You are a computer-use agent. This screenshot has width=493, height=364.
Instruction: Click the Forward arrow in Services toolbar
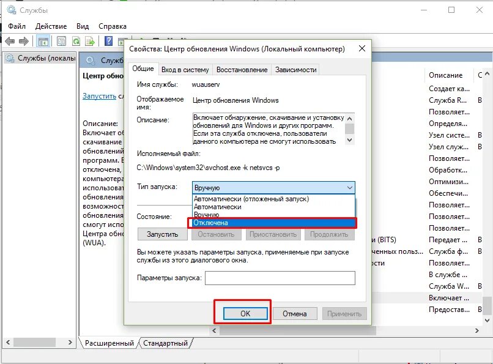24,41
